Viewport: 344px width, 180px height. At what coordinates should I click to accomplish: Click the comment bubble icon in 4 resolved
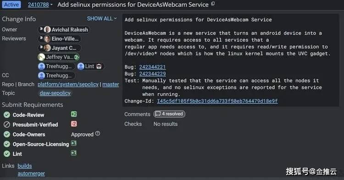(158, 114)
